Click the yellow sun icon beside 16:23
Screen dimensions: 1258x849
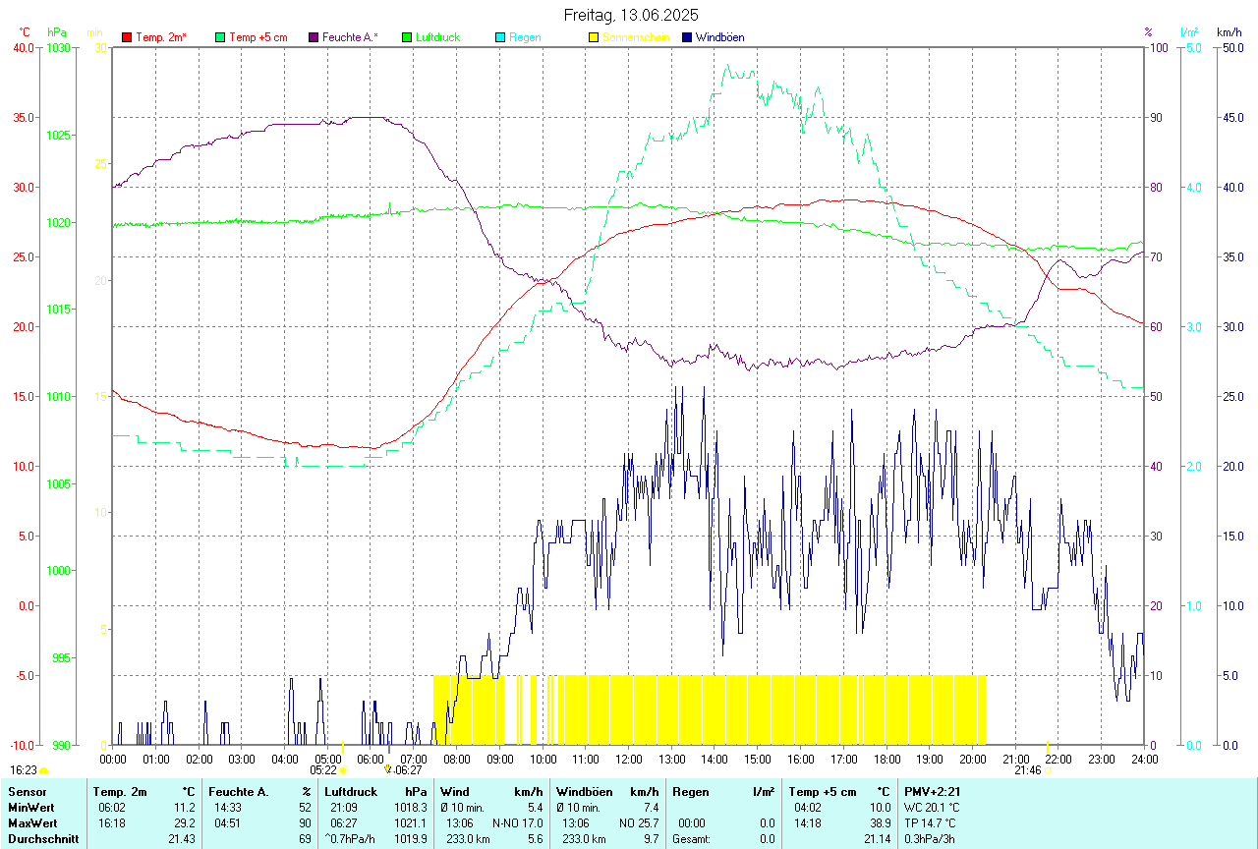pyautogui.click(x=43, y=771)
